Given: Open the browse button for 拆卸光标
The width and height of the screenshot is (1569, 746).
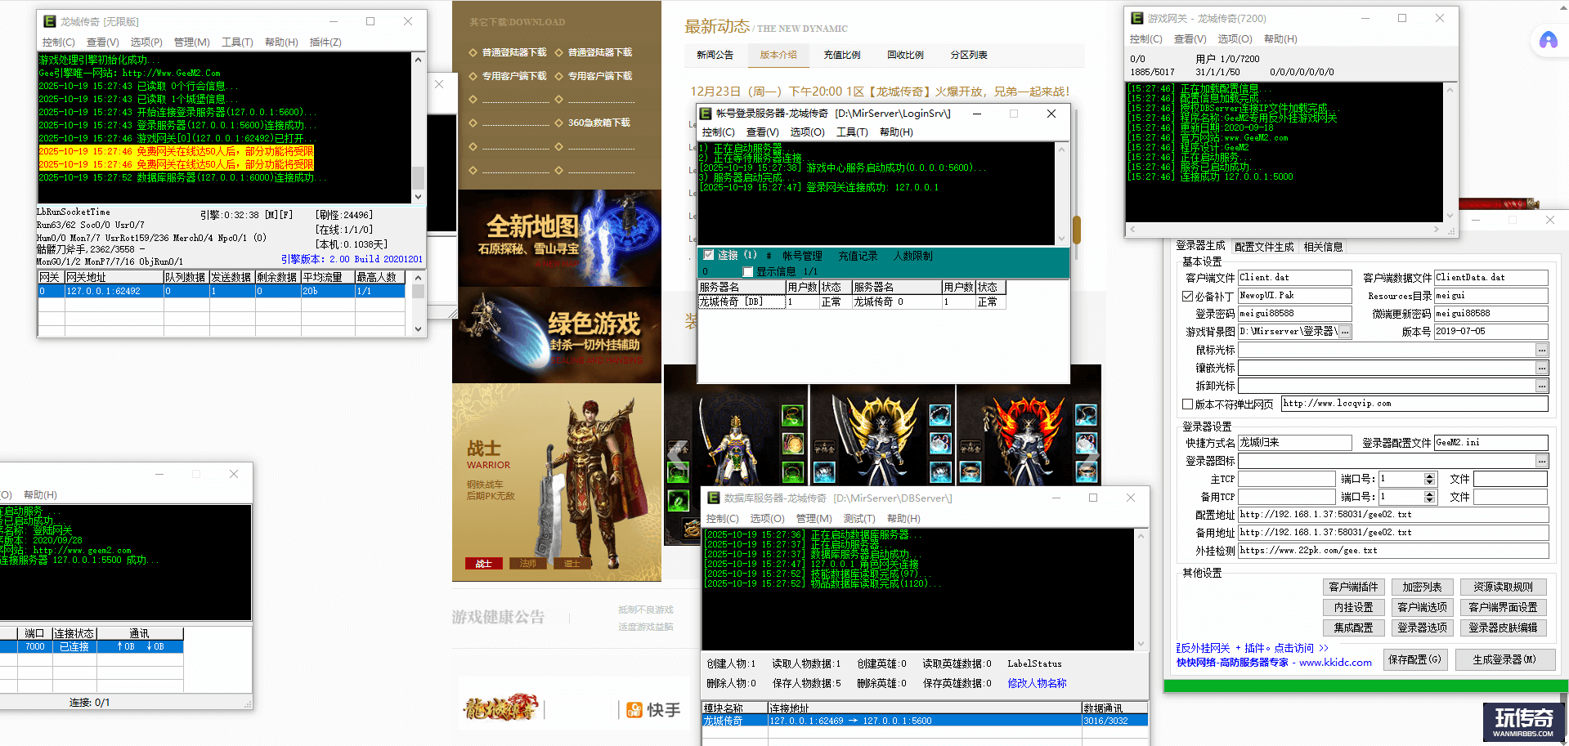Looking at the screenshot, I should click(x=1542, y=386).
